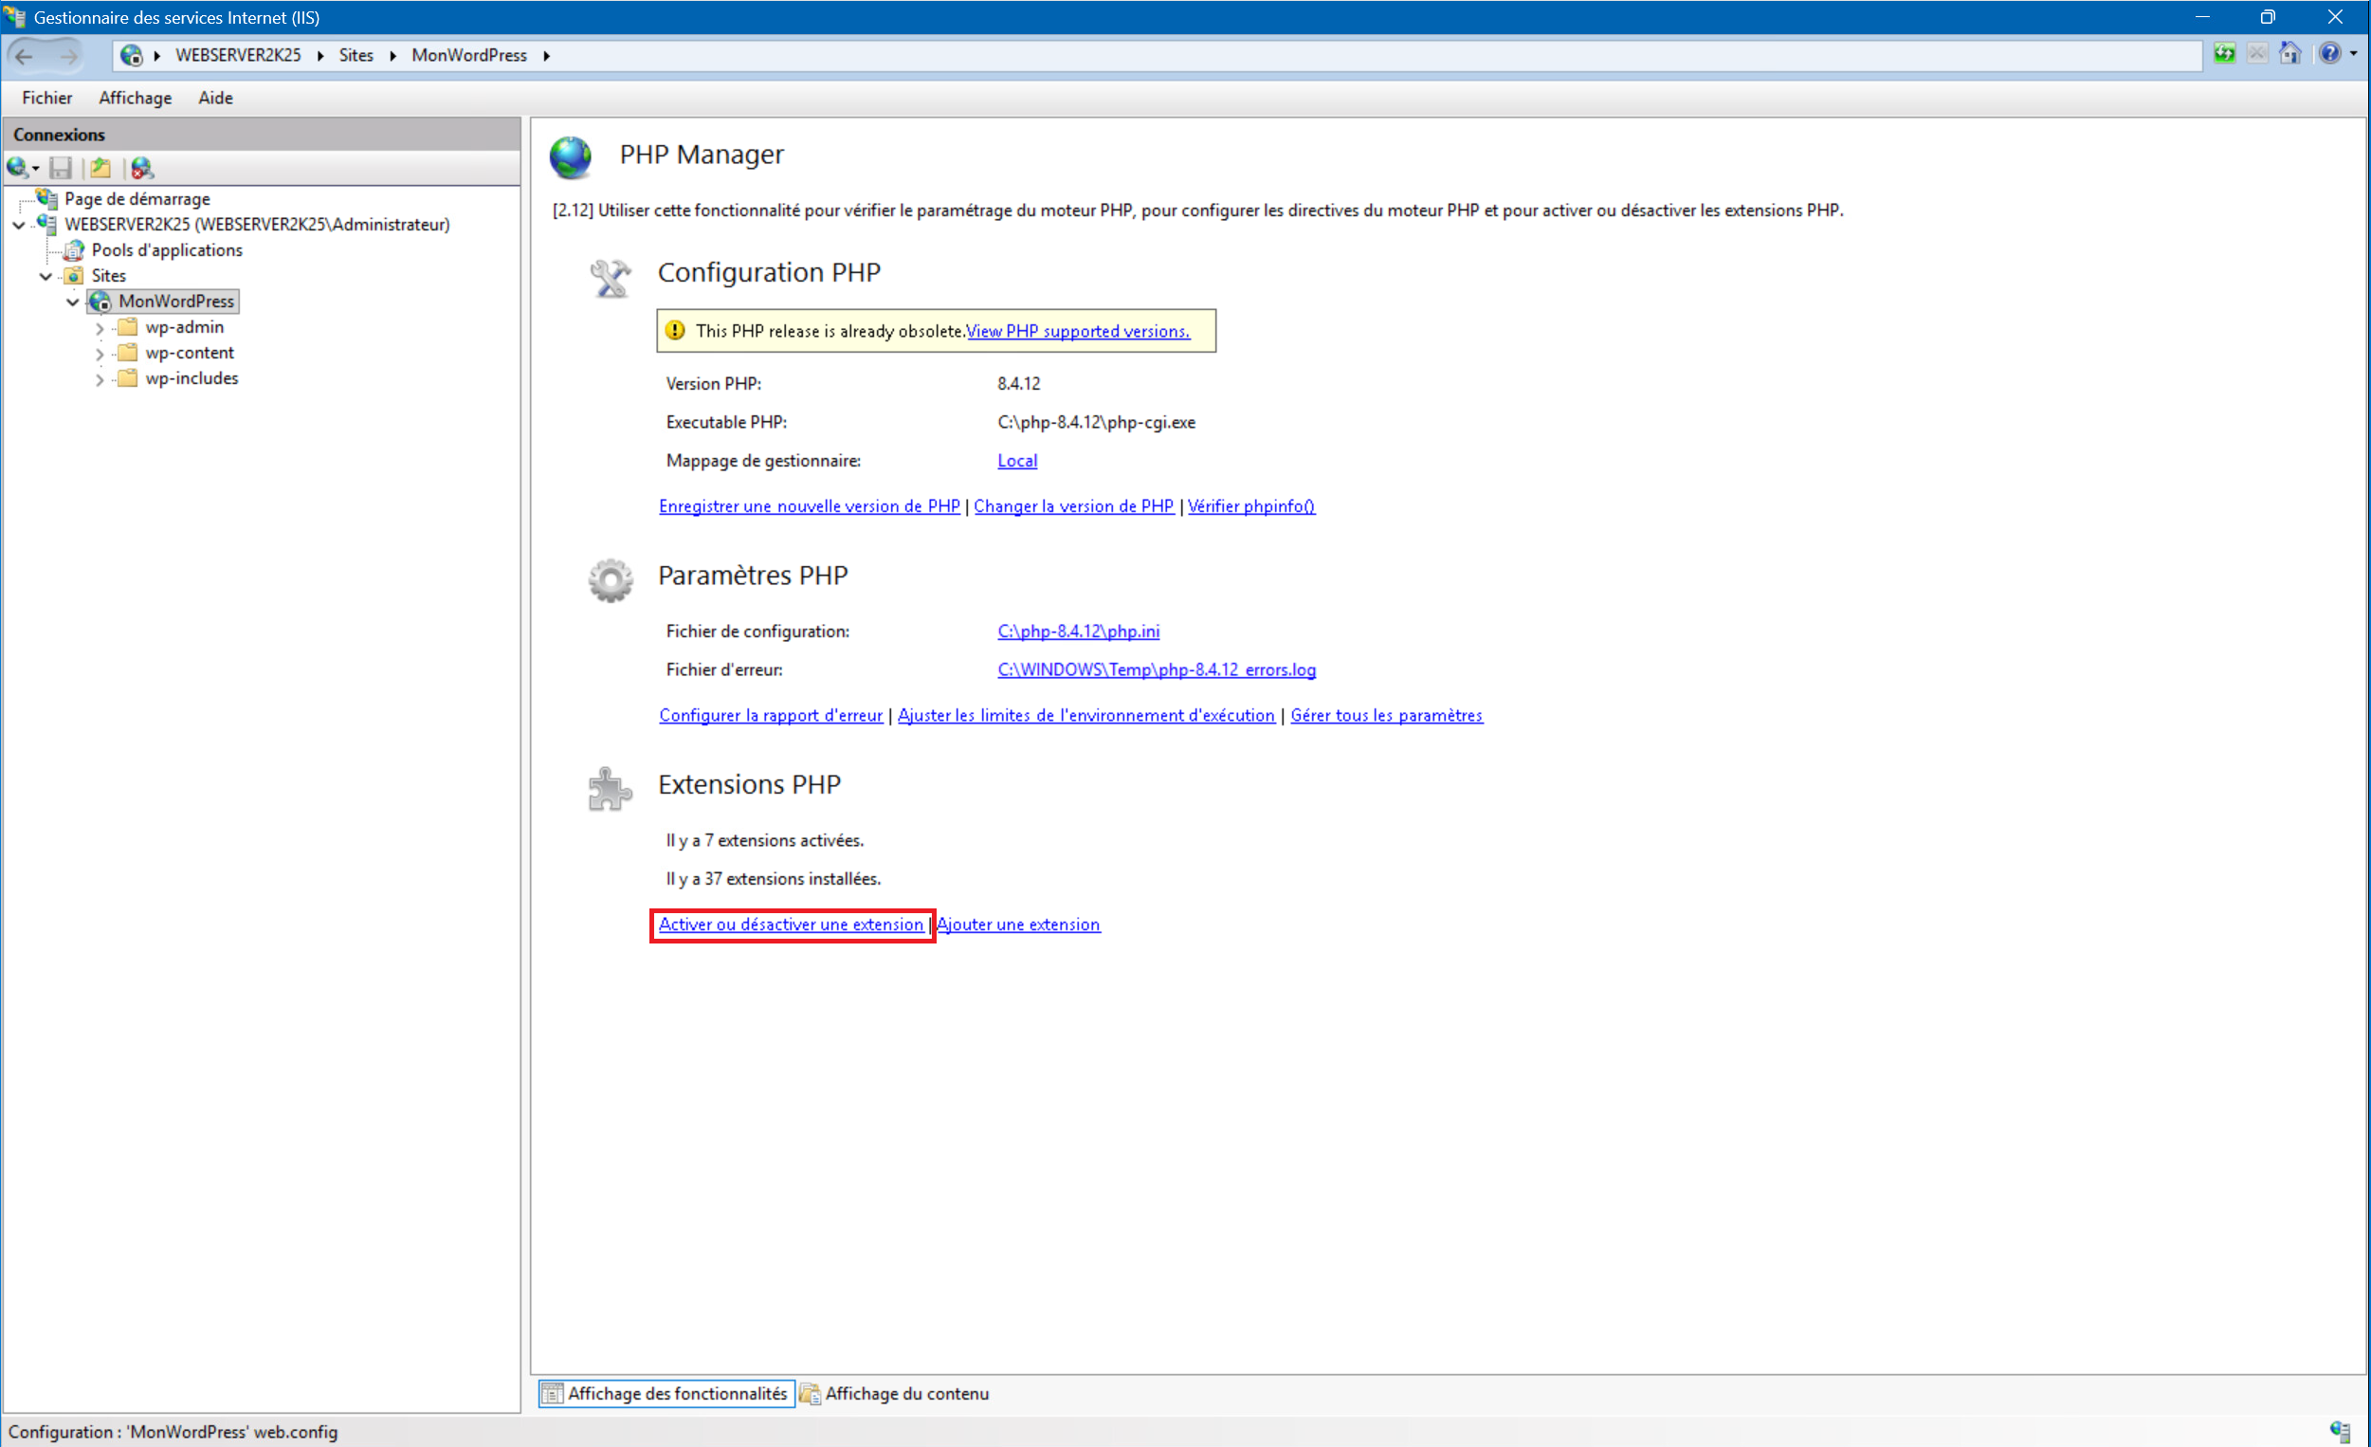Click the Home icon in top-right toolbar

click(2289, 54)
